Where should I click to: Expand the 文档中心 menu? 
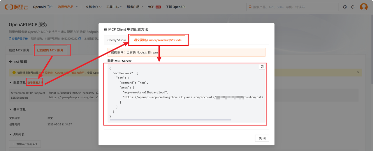pos(94,7)
